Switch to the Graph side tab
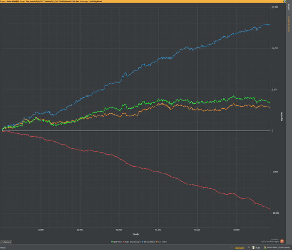The height and width of the screenshot is (250, 292). 289,7
